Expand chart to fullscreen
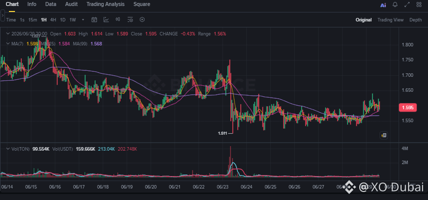The image size is (428, 200). 407,4
